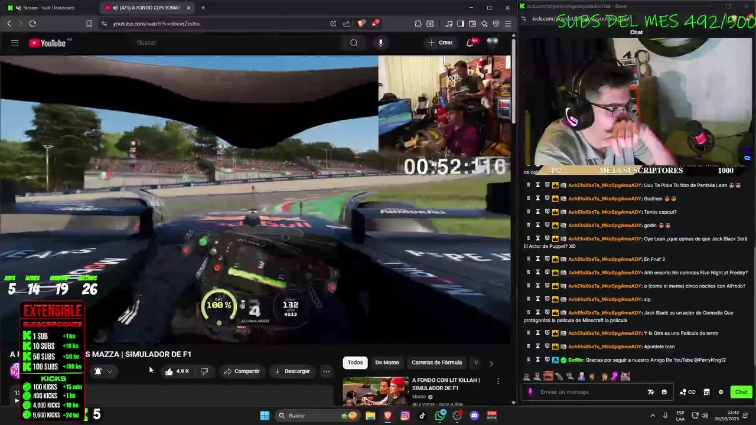Image resolution: width=756 pixels, height=425 pixels.
Task: Toggle the Brave sidebar panel
Action: pos(461,24)
